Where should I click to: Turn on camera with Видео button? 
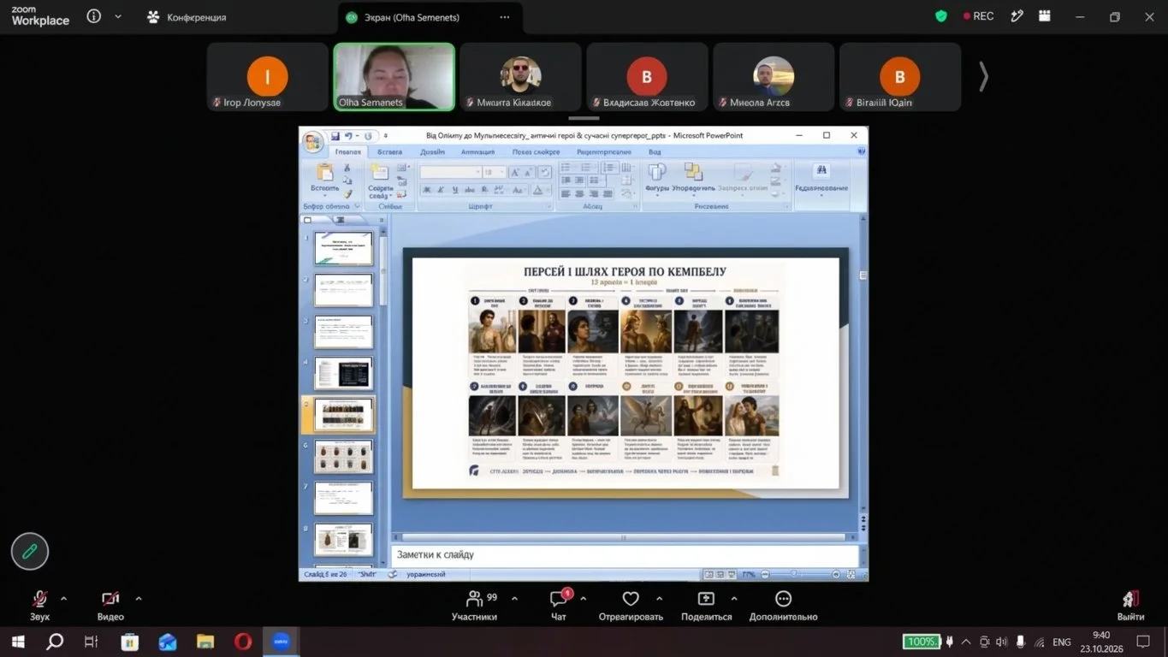coord(110,599)
